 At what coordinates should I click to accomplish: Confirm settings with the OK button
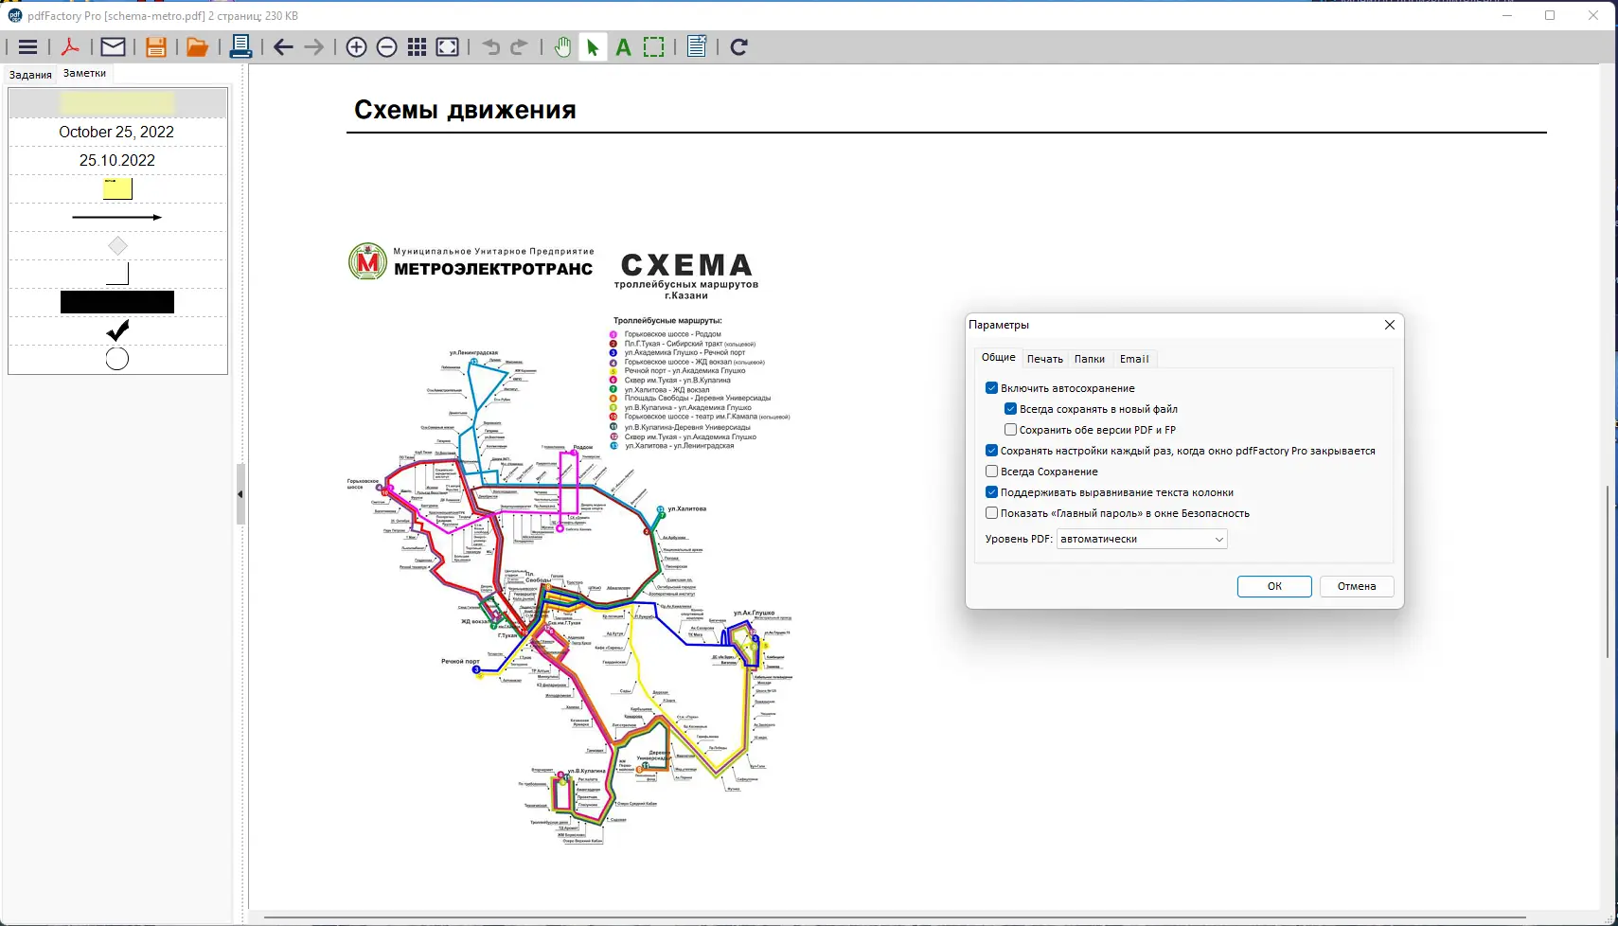point(1274,586)
